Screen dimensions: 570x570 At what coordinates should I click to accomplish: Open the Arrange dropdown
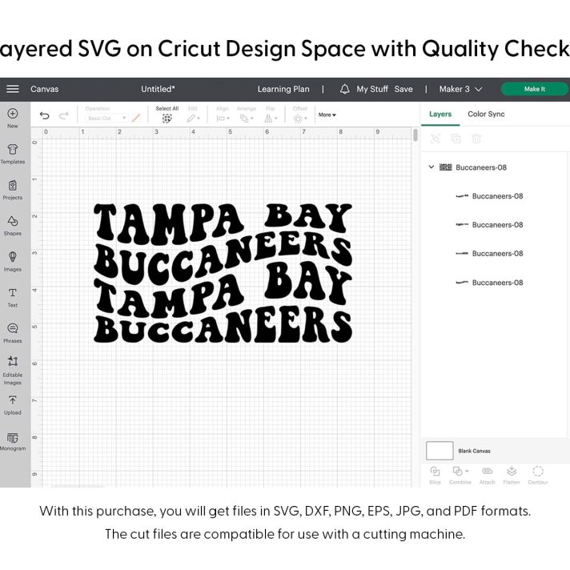coord(247,118)
